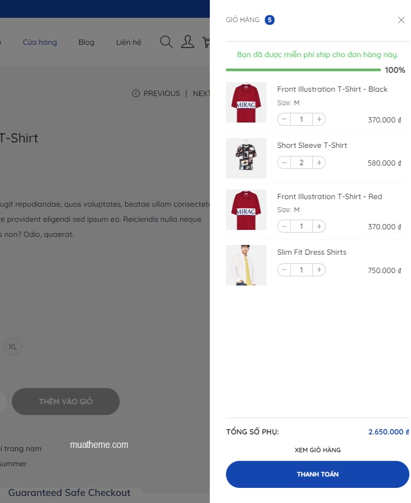The height and width of the screenshot is (503, 411).
Task: Increase Slim Fit Dress Shirts quantity
Action: pyautogui.click(x=319, y=270)
